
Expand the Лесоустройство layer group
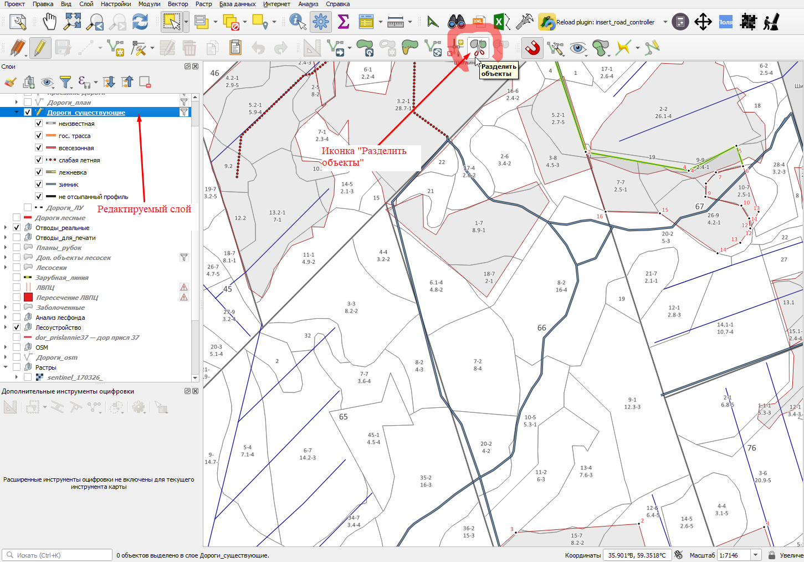coord(6,327)
